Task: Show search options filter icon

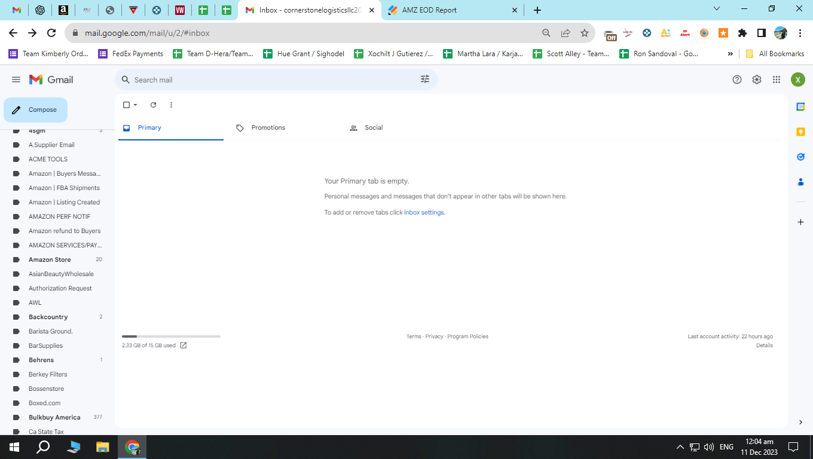Action: 425,79
